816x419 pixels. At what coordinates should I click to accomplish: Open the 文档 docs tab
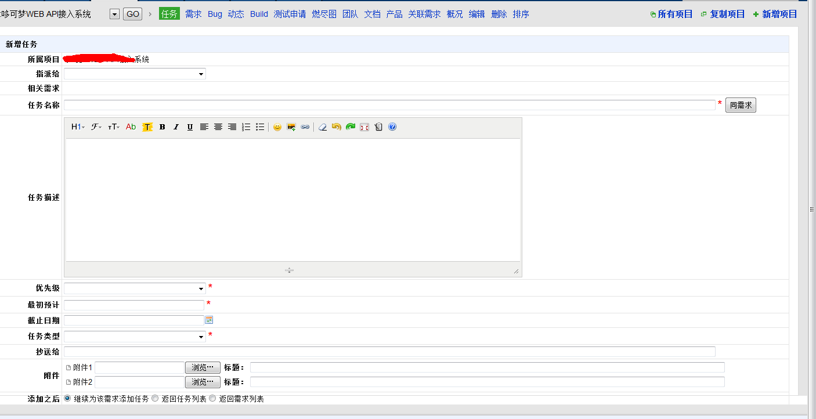[x=372, y=14]
